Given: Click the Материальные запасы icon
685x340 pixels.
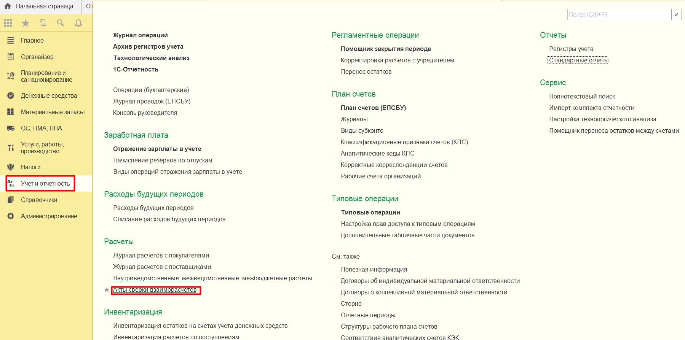Looking at the screenshot, I should click(11, 112).
